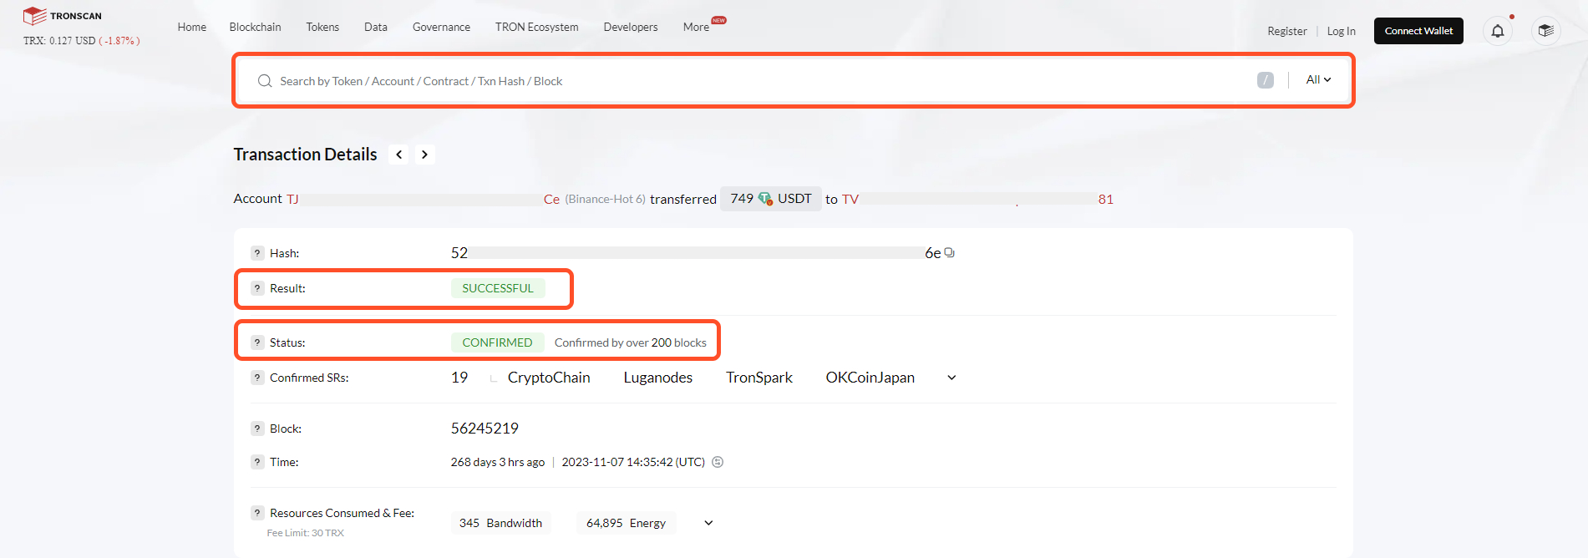Open the TRON Ecosystem menu
1588x558 pixels.
click(537, 27)
